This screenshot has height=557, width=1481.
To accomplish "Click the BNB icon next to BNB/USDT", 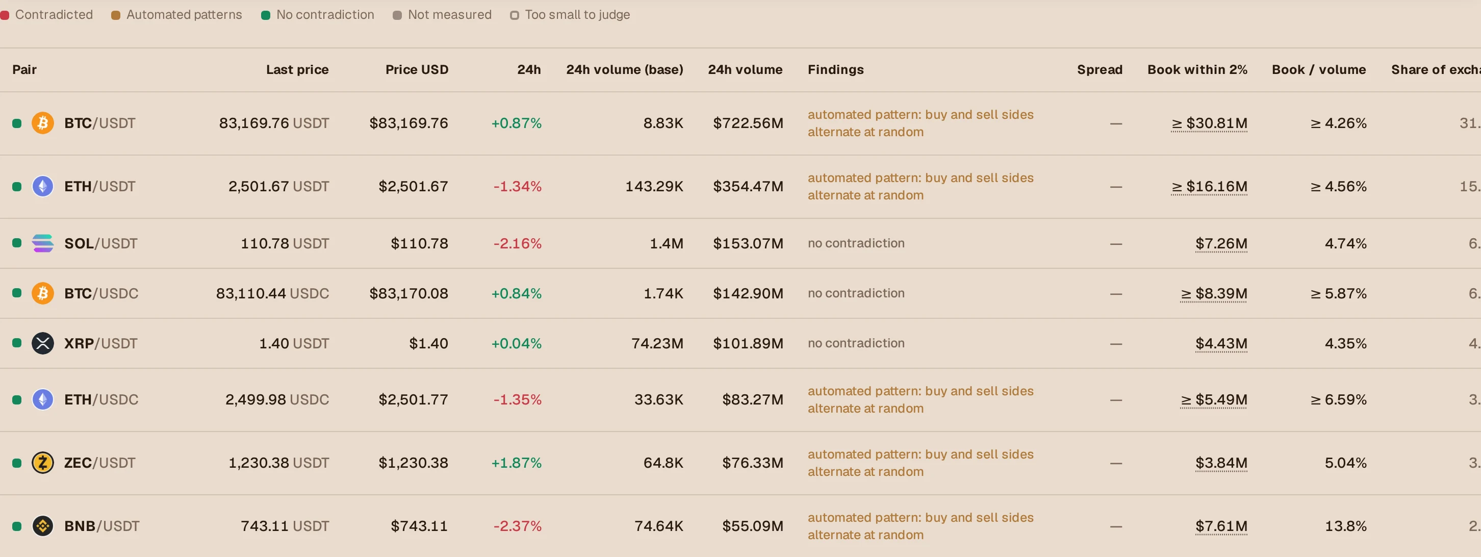I will tap(42, 526).
